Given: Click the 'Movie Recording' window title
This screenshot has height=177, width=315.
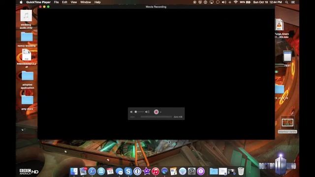Looking at the screenshot, I should coord(156,7).
